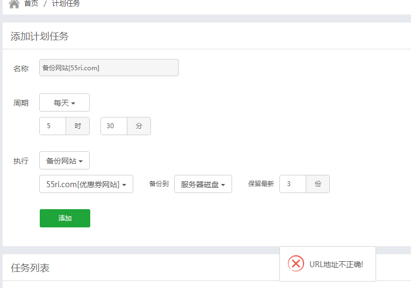
Task: Focus the 名称 task name field
Action: coord(109,68)
